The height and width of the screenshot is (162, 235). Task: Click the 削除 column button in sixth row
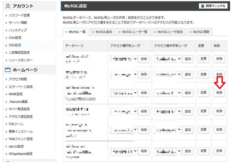pos(219,151)
